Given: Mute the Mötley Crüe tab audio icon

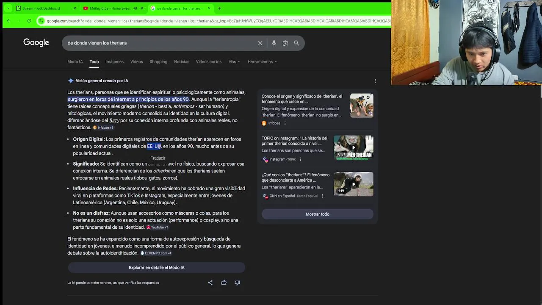Looking at the screenshot, I should pyautogui.click(x=135, y=8).
